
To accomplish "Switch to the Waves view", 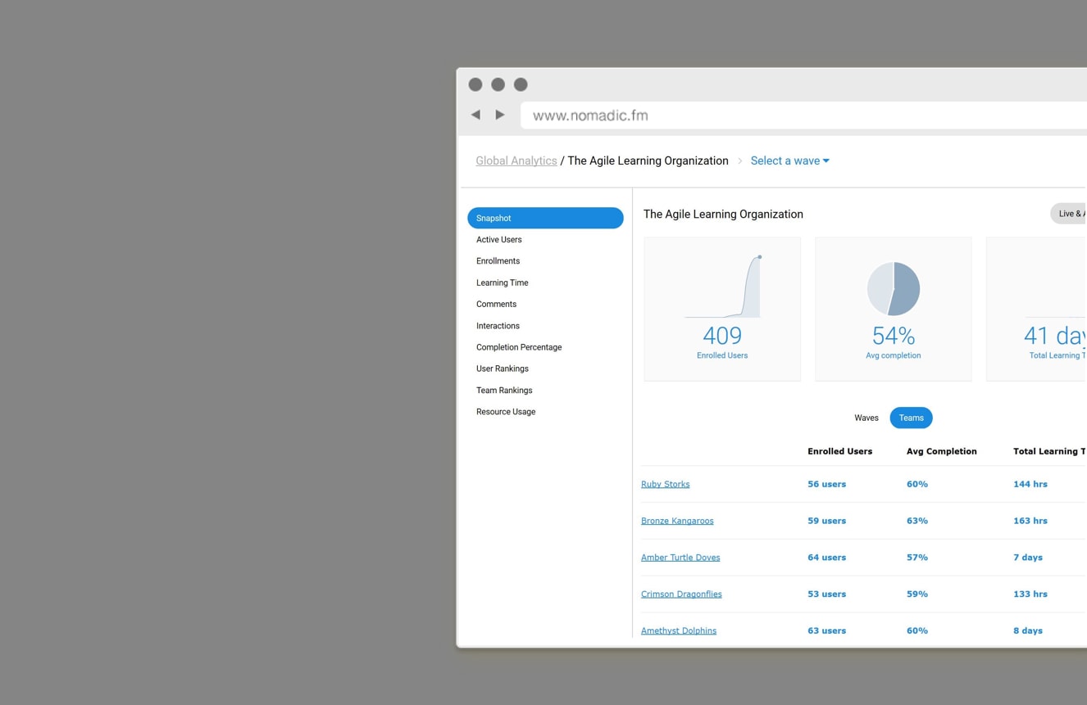I will (x=866, y=418).
